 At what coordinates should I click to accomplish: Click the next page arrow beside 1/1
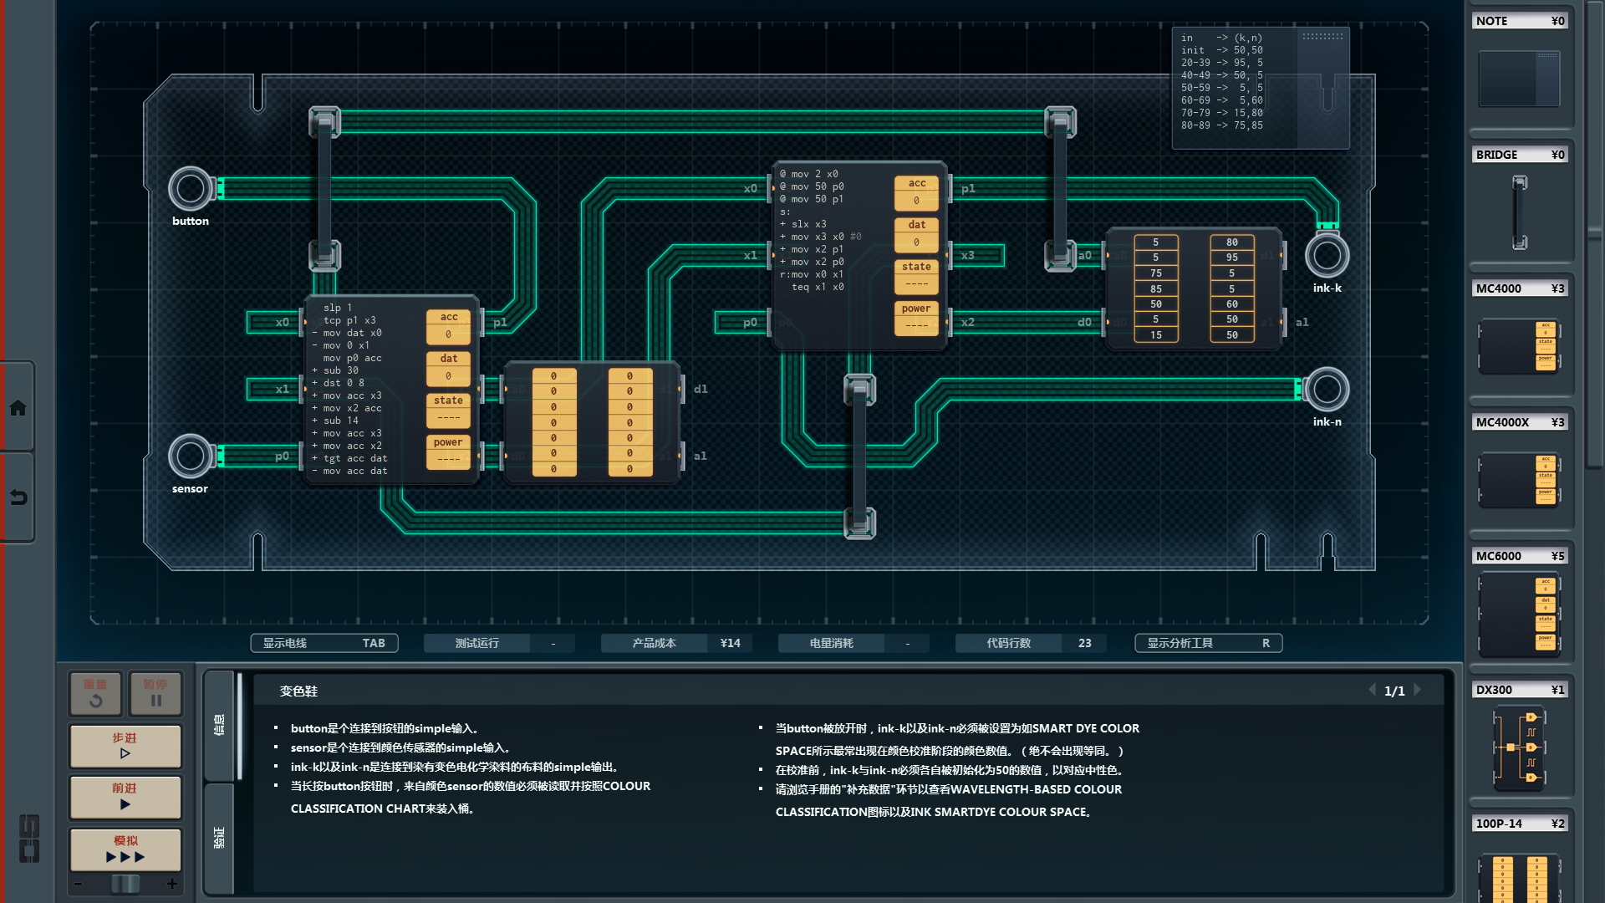click(x=1418, y=691)
